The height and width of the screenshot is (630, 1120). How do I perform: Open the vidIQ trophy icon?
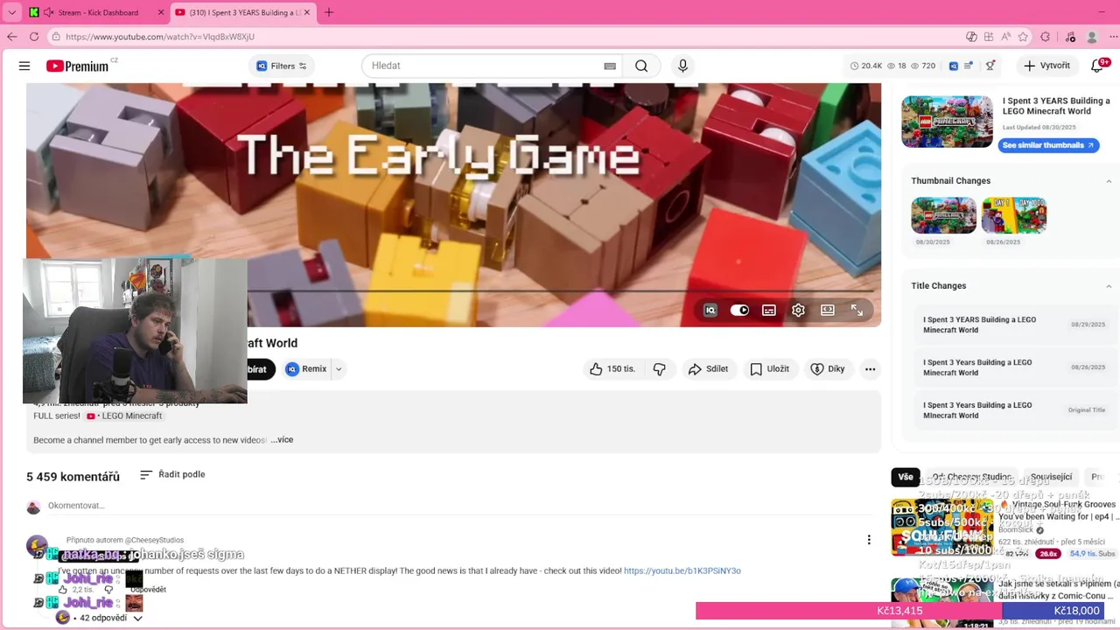pos(990,66)
